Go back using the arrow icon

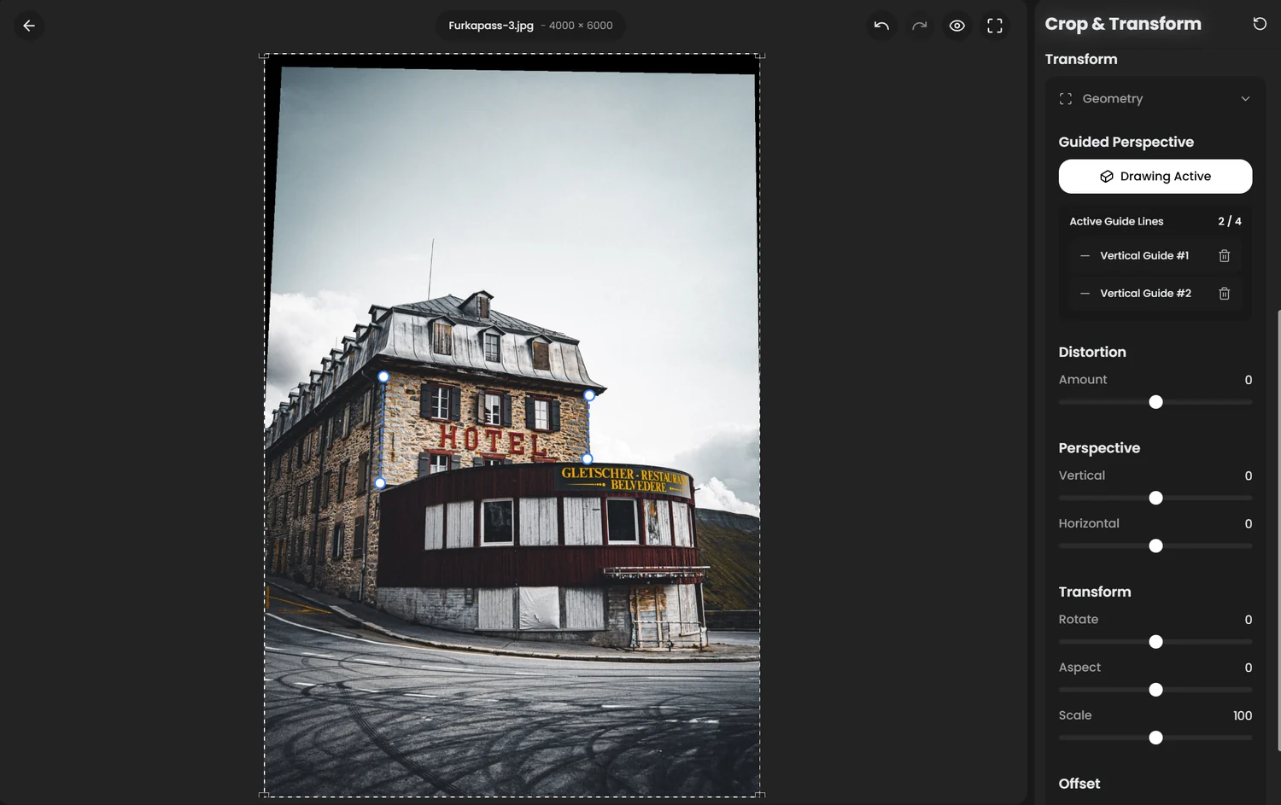(29, 26)
